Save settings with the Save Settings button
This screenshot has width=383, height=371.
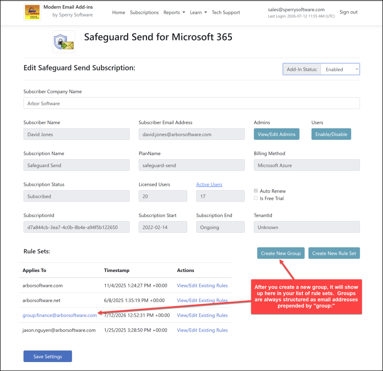48,356
